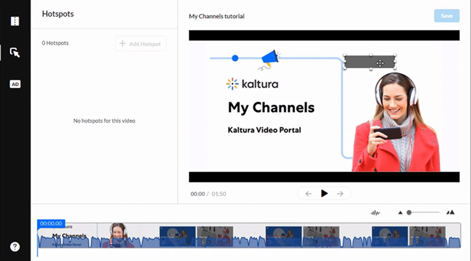Open the help question mark
This screenshot has height=261, width=471.
click(x=15, y=246)
